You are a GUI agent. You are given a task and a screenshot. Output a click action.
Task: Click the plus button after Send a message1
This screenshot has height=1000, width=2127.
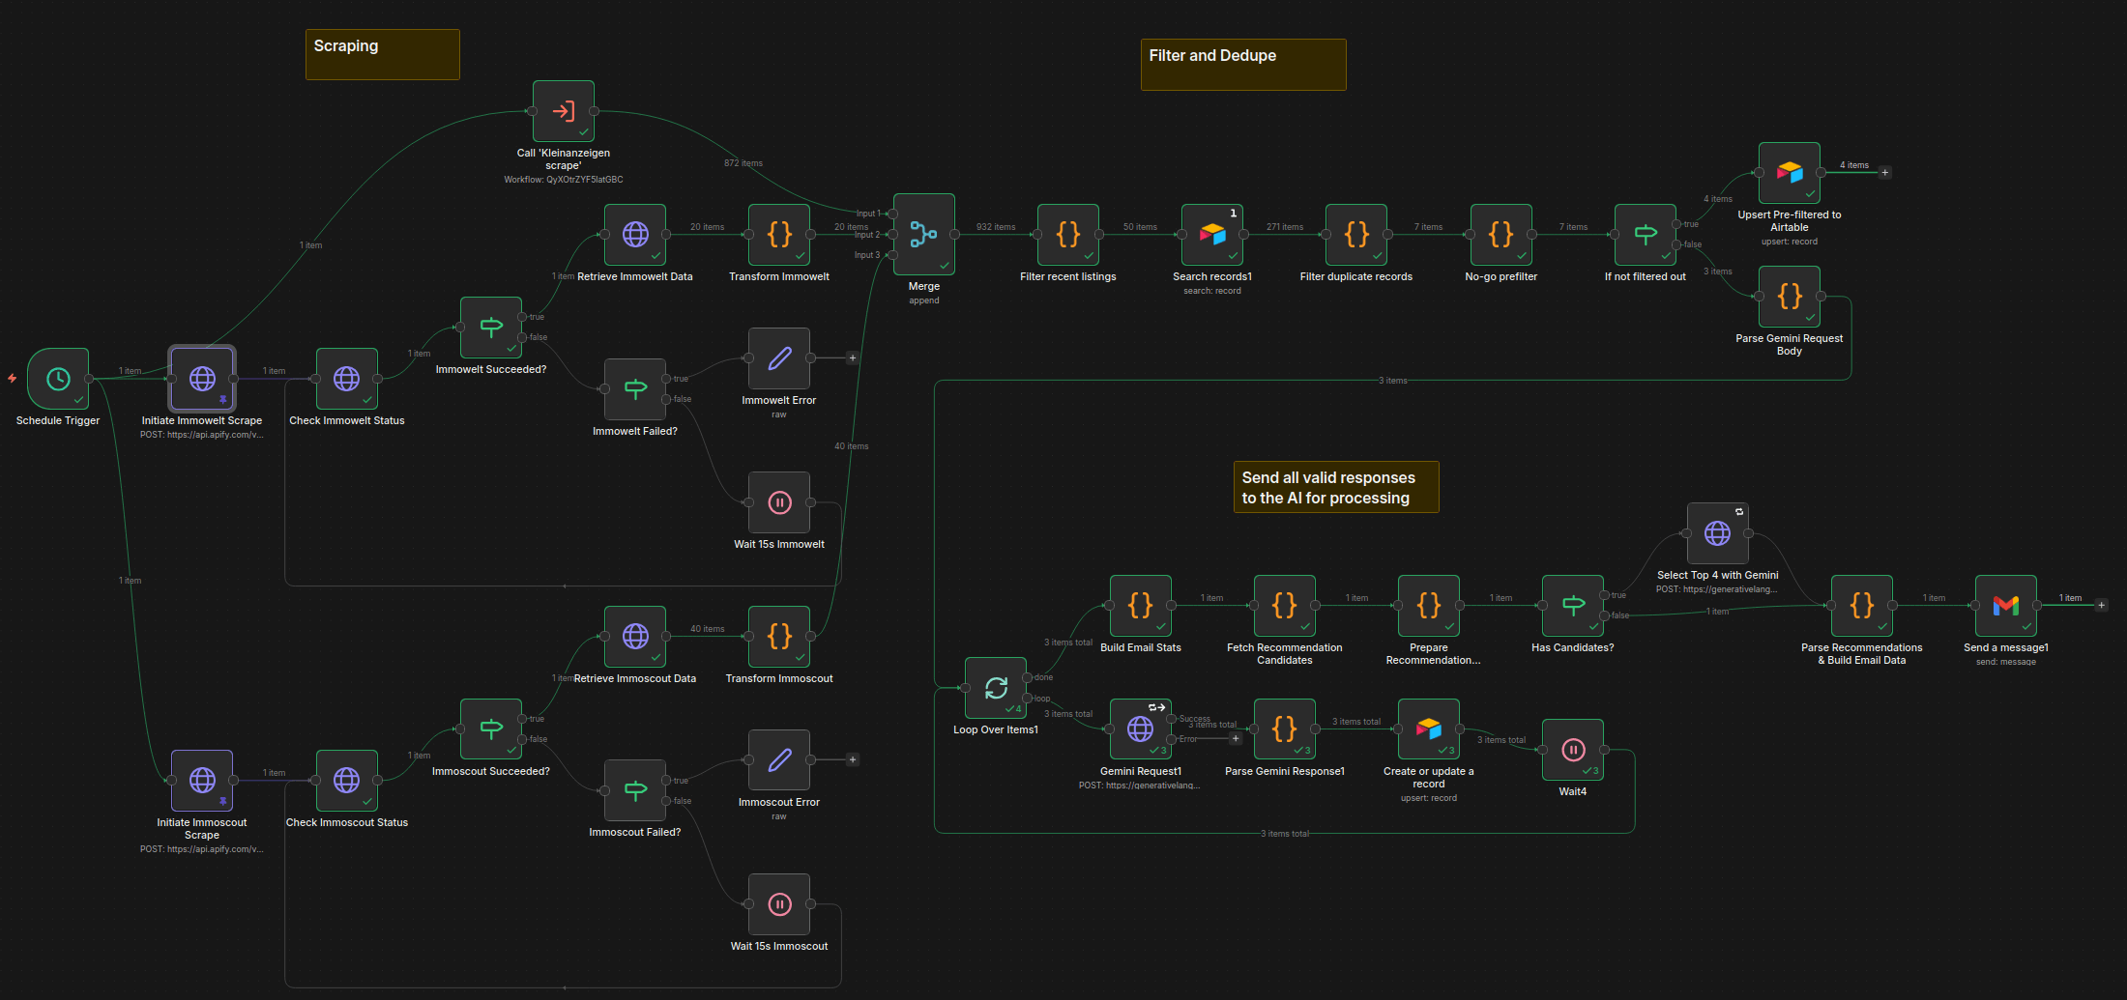2102,605
